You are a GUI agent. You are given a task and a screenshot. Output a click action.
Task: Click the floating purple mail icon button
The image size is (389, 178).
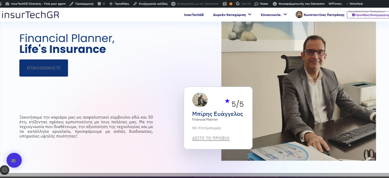point(14,160)
